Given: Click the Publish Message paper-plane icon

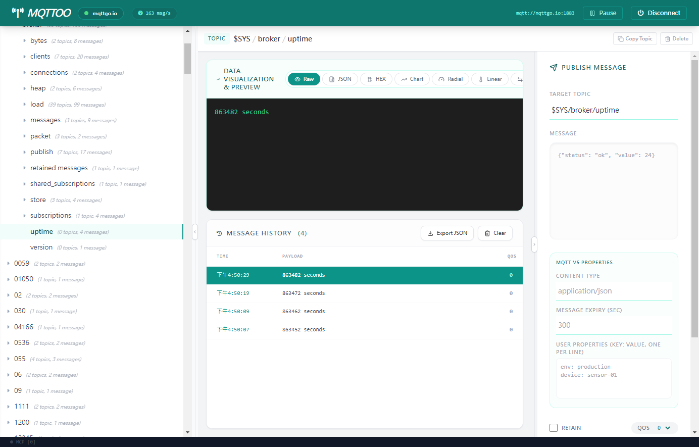Looking at the screenshot, I should [554, 68].
